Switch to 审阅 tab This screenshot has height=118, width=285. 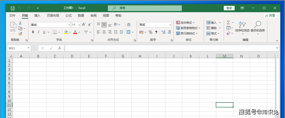coord(93,16)
